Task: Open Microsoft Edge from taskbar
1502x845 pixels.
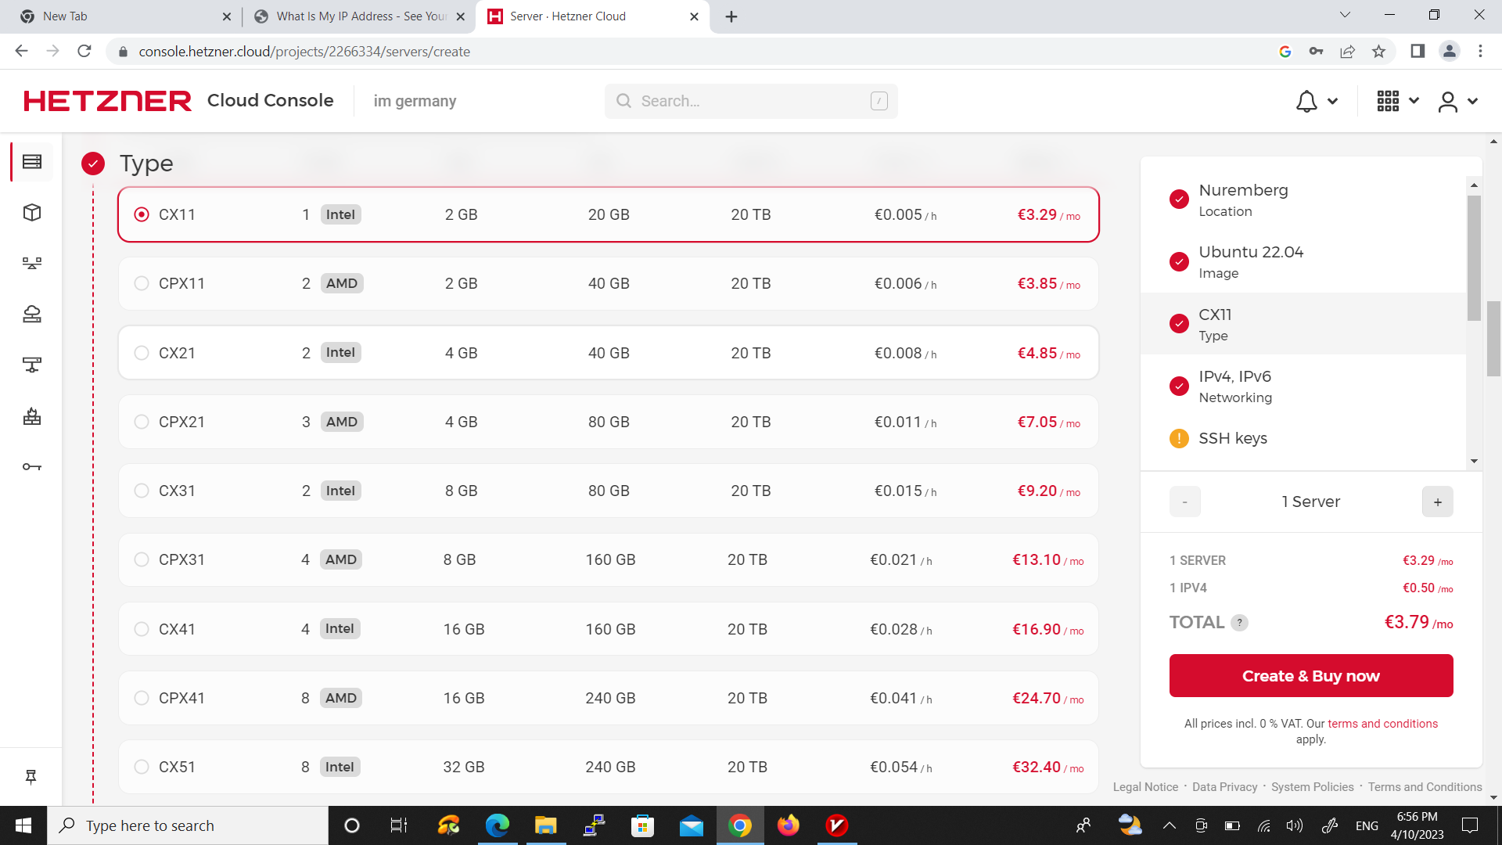Action: pyautogui.click(x=497, y=825)
